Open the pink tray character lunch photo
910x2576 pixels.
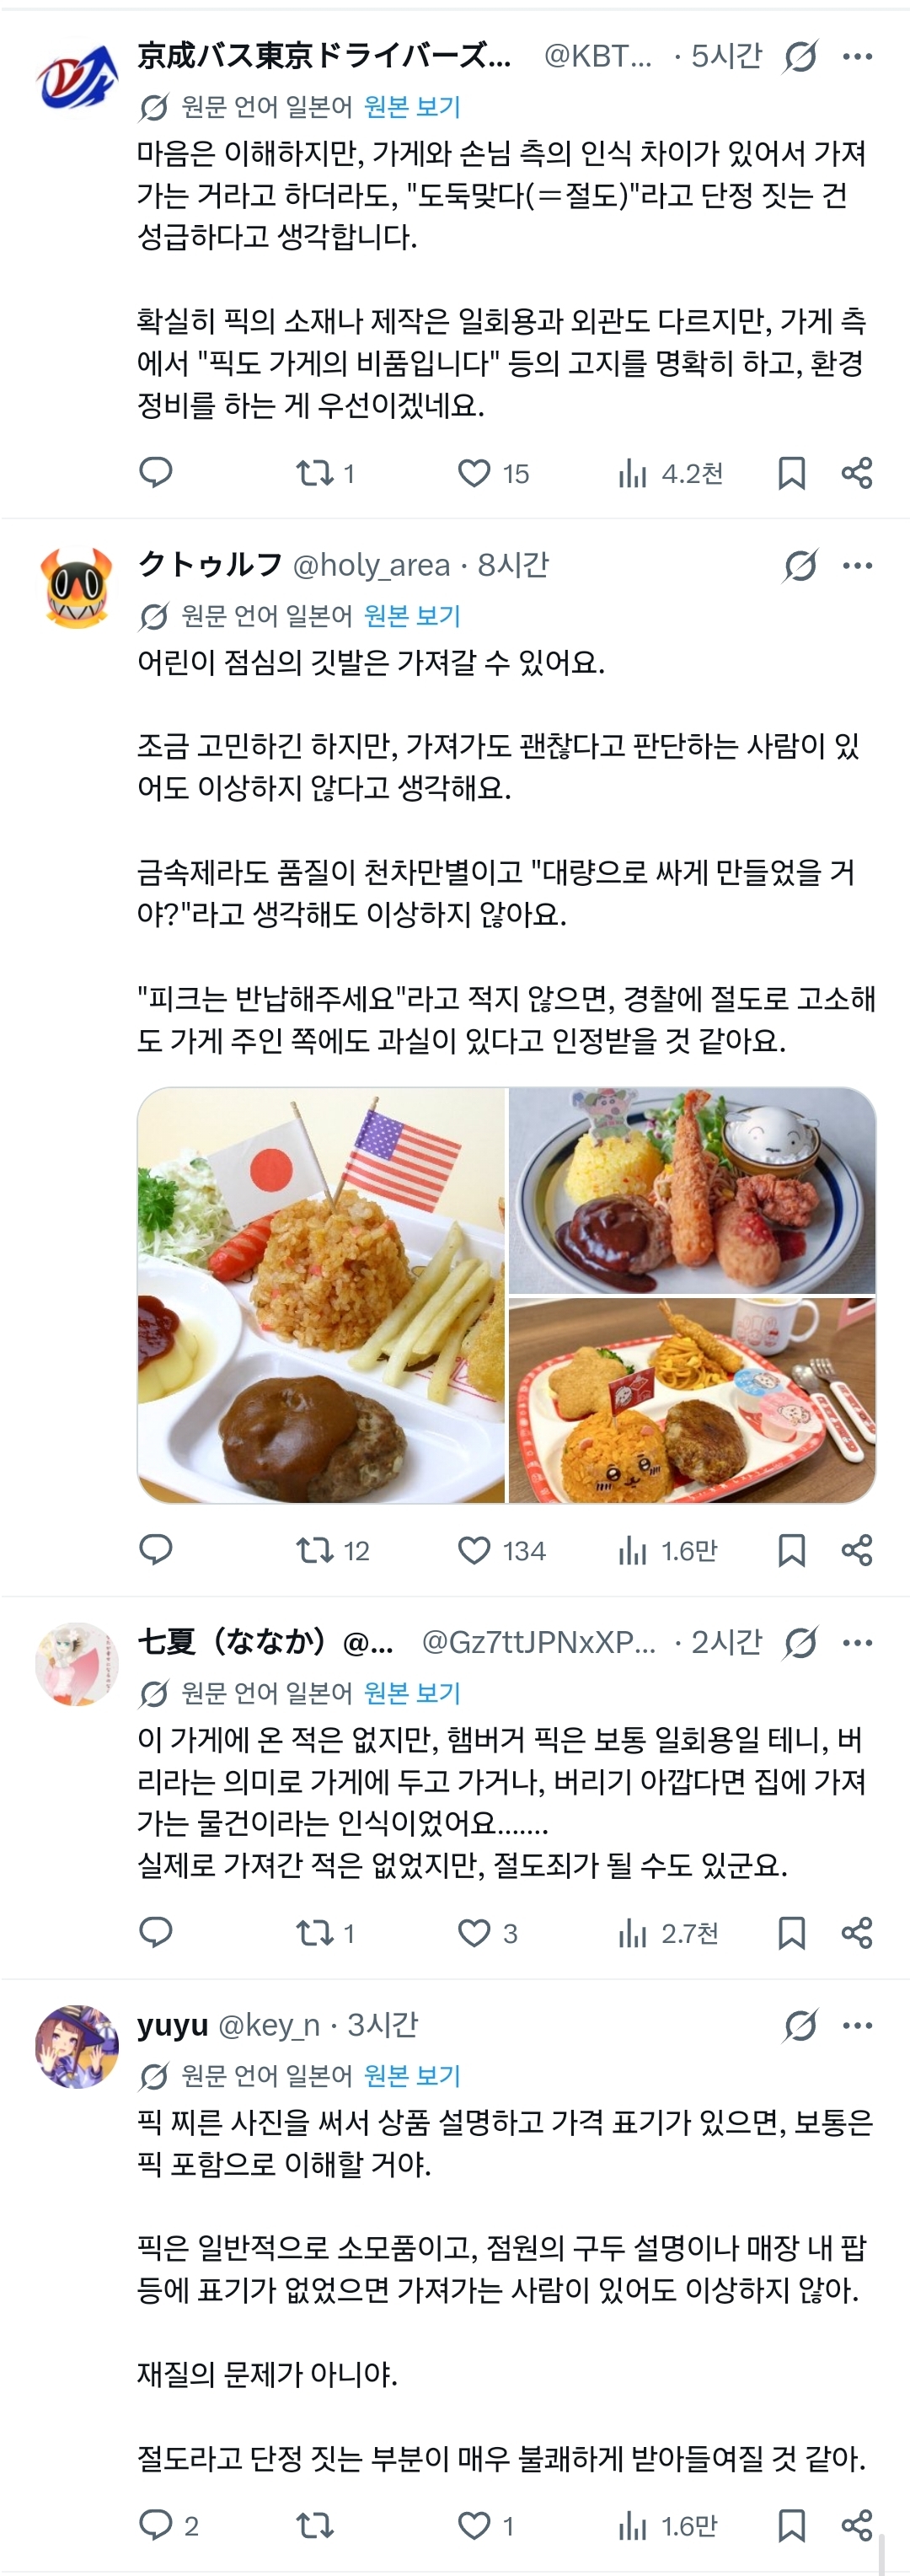692,1400
